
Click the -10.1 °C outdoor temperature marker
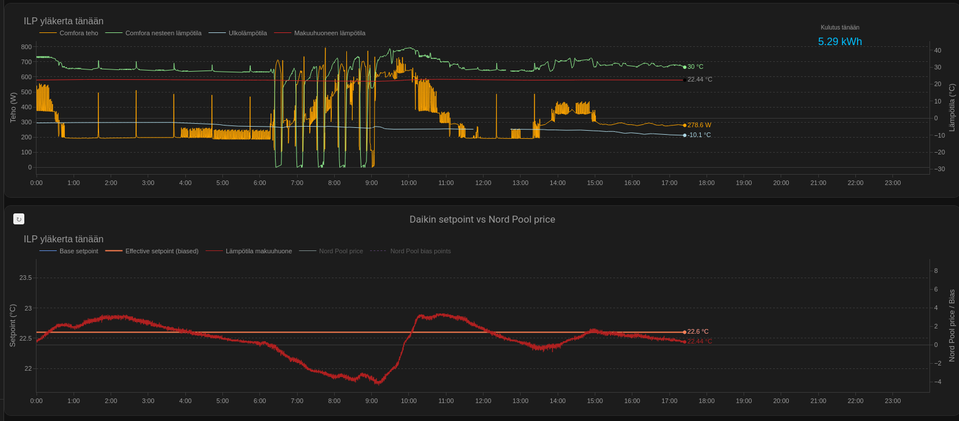click(x=685, y=135)
